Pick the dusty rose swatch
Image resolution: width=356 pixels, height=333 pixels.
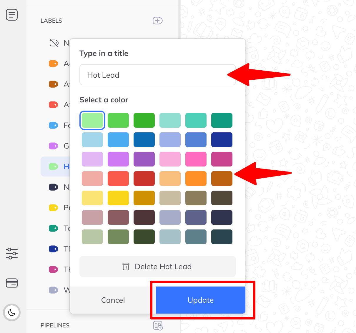(x=92, y=217)
